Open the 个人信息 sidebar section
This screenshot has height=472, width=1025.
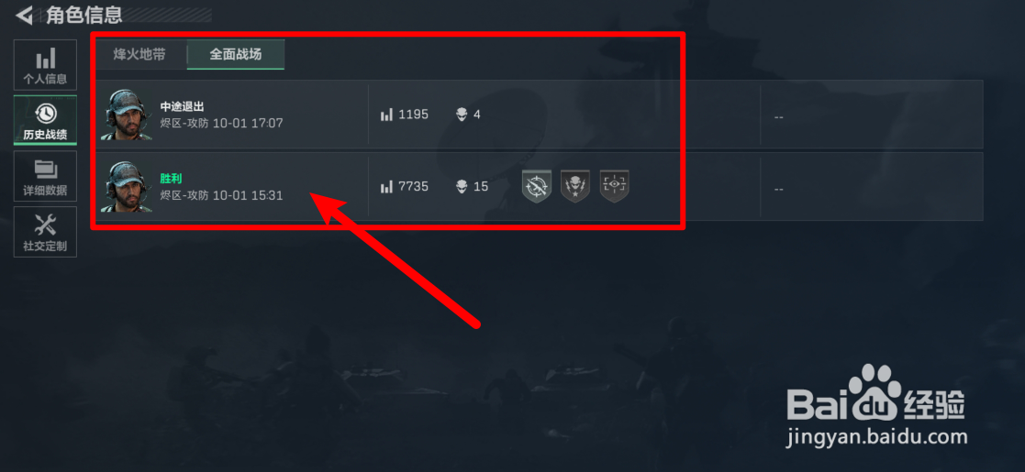[45, 65]
